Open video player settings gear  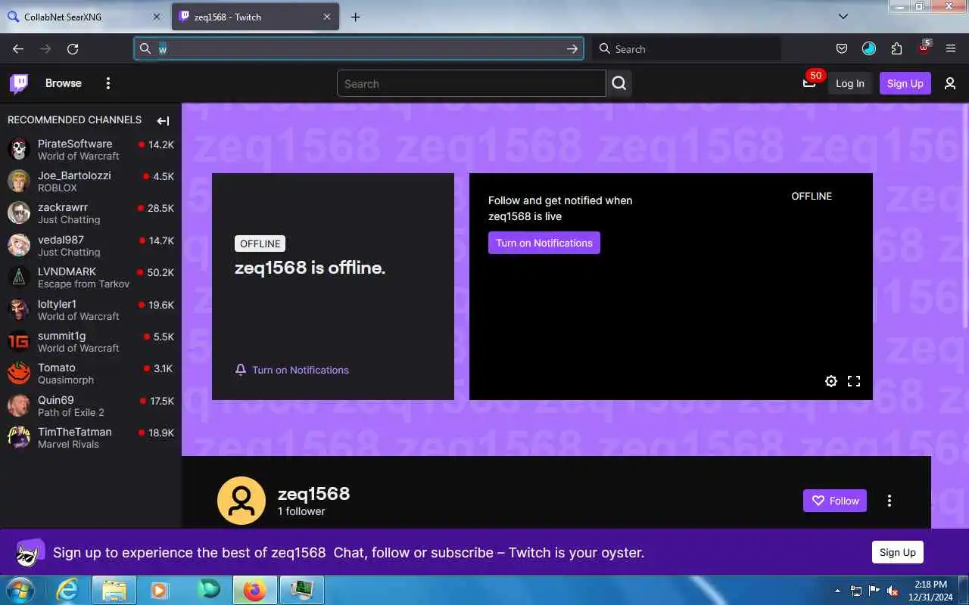[x=831, y=381]
